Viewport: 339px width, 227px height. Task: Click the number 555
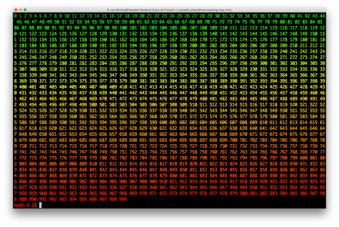click(x=23, y=117)
